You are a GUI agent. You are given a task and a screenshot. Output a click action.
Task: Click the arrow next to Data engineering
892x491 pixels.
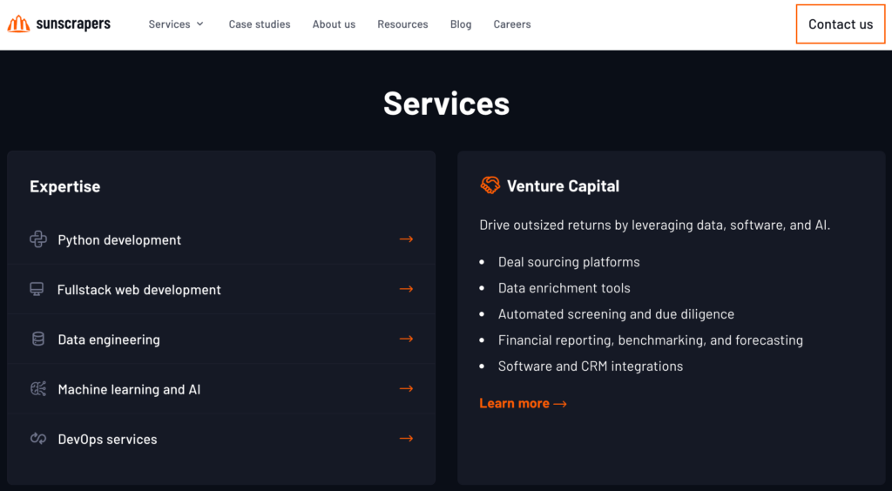[406, 339]
